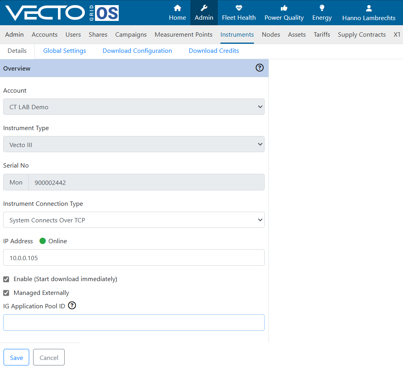Open the Tariffs menu item
This screenshot has width=403, height=369.
(322, 34)
